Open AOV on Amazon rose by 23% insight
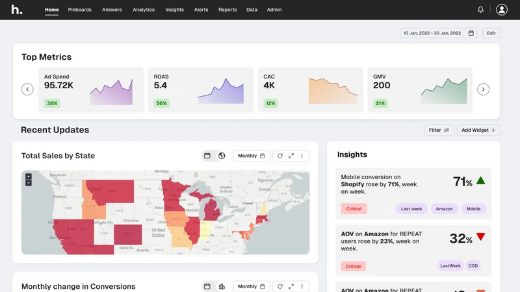Screen dimensions: 520x292 coord(413,250)
